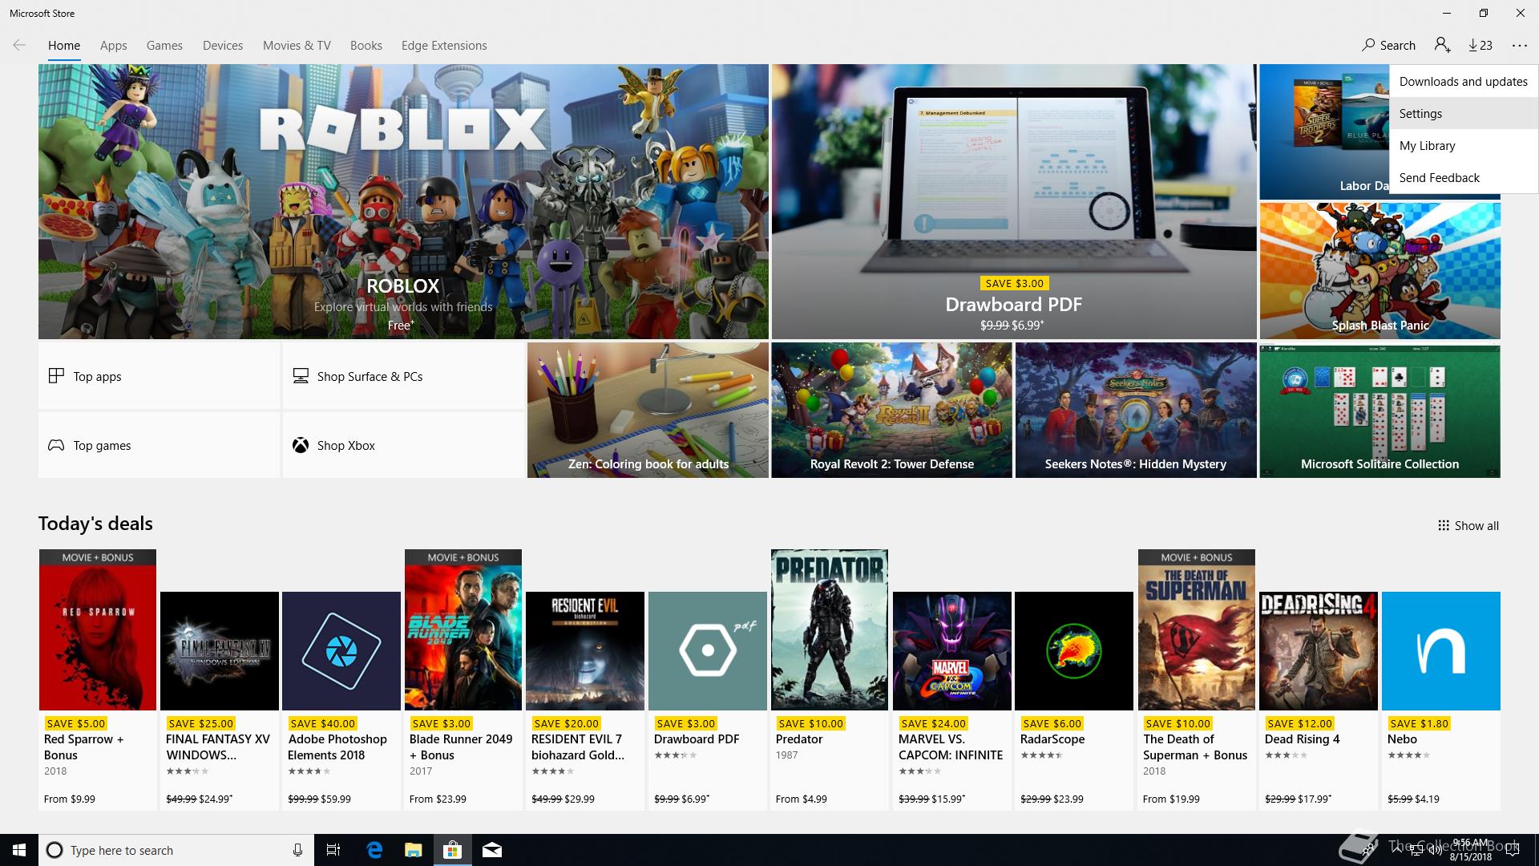
Task: Open the Edge Extensions tab
Action: 444,46
